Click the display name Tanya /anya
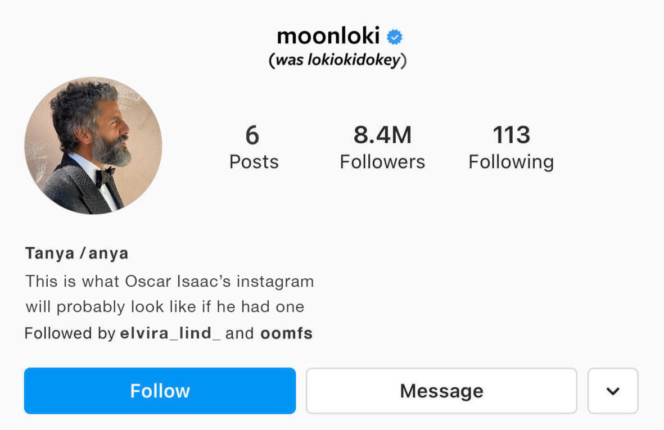 click(77, 253)
